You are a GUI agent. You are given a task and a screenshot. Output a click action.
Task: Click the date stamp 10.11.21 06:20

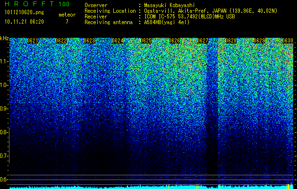point(24,22)
